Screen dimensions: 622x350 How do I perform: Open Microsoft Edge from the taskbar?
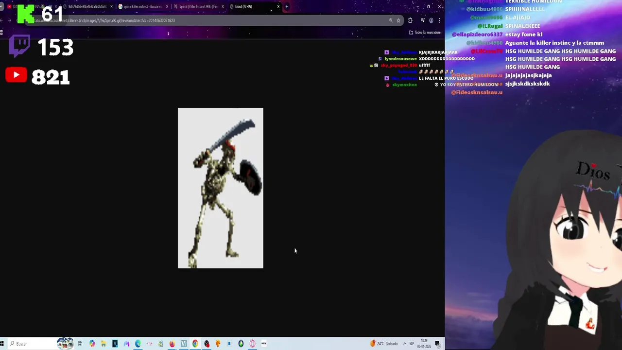tap(138, 344)
